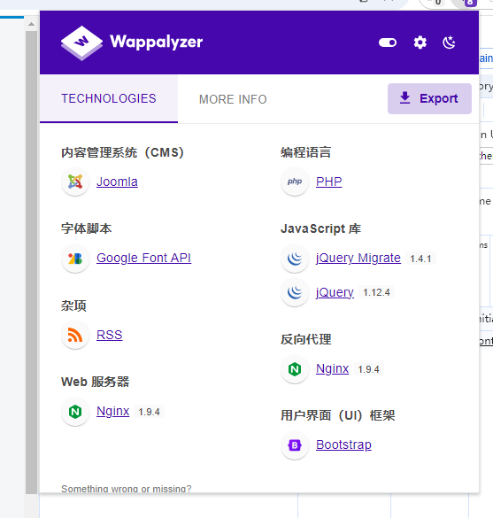
Task: Open the Bootstrap link
Action: click(343, 445)
